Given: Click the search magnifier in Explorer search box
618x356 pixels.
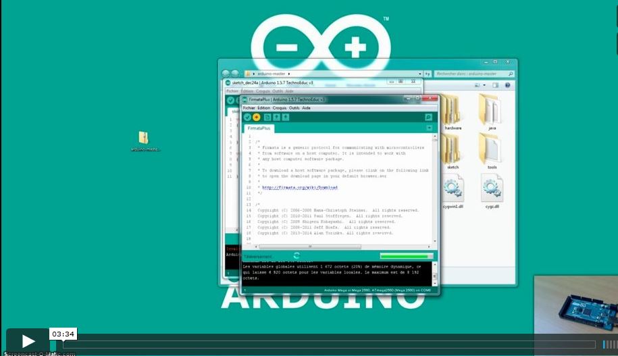Looking at the screenshot, I should click(511, 74).
